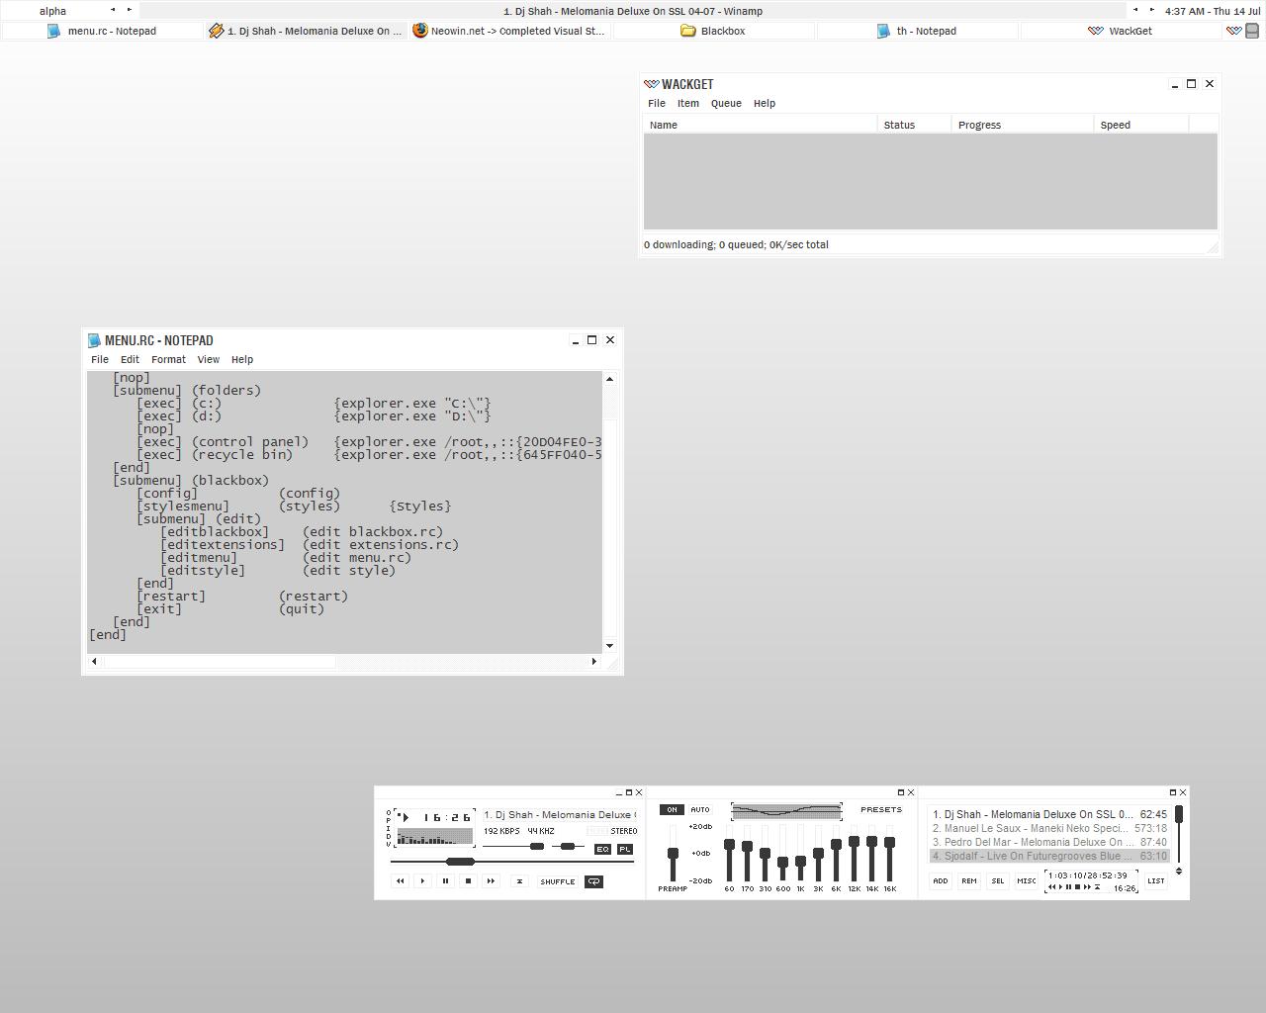Skip to next track in Winamp
Viewport: 1266px width, 1013px height.
(x=491, y=881)
